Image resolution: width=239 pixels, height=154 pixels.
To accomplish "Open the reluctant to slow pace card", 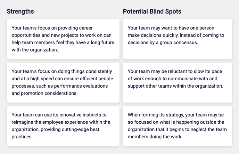I will [x=178, y=82].
